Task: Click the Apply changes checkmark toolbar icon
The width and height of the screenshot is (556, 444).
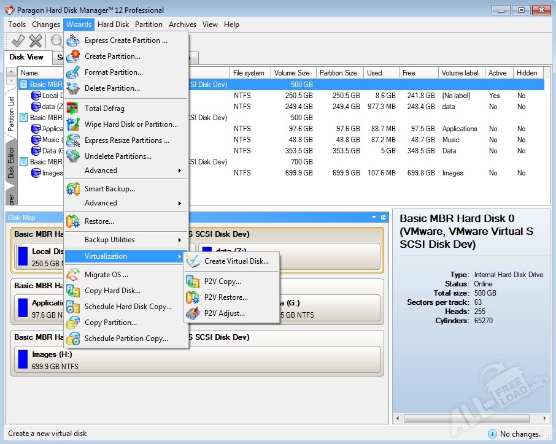Action: point(18,41)
